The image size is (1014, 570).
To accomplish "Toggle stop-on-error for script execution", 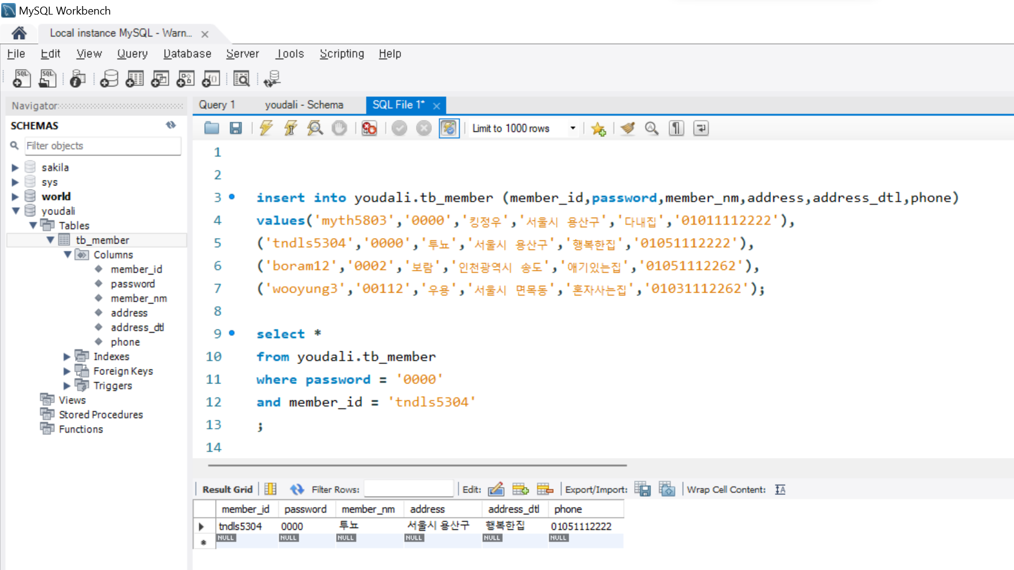I will click(369, 128).
